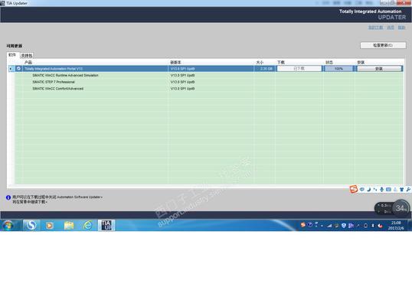The image size is (412, 306).
Task: Click the 34% floating performance widget
Action: (x=393, y=208)
